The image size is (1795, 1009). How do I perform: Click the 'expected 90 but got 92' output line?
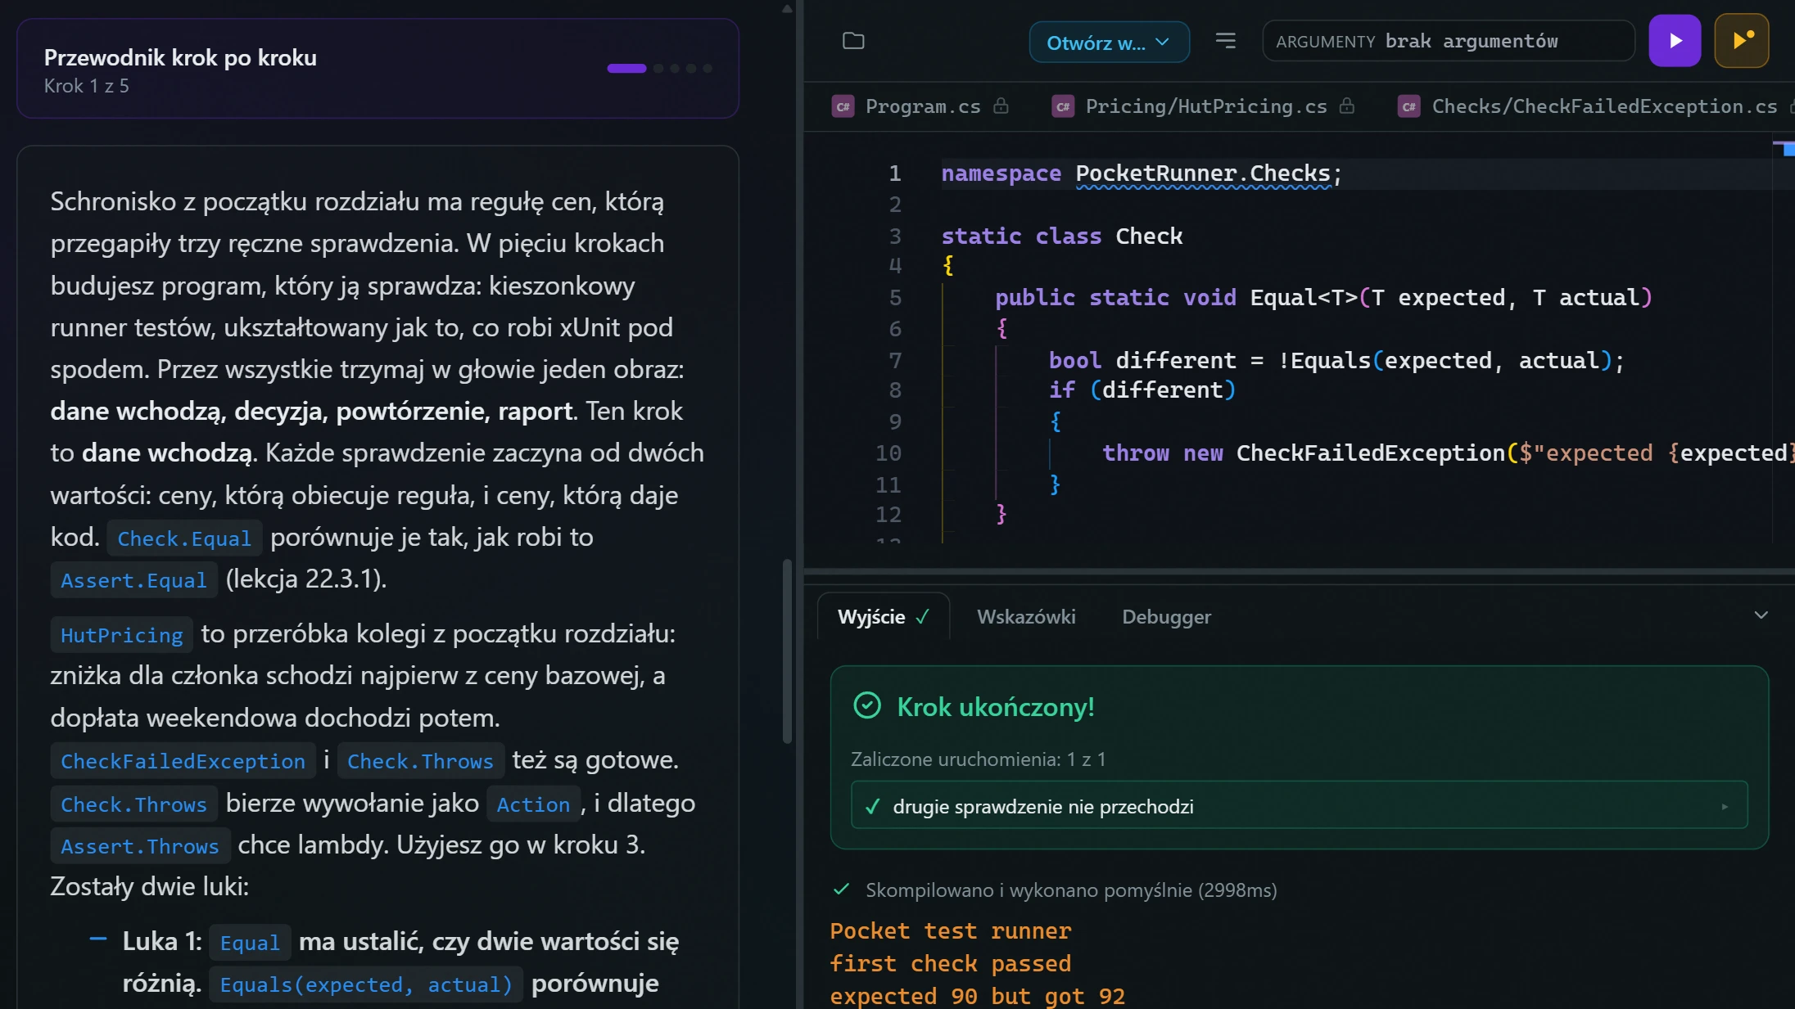pos(977,996)
